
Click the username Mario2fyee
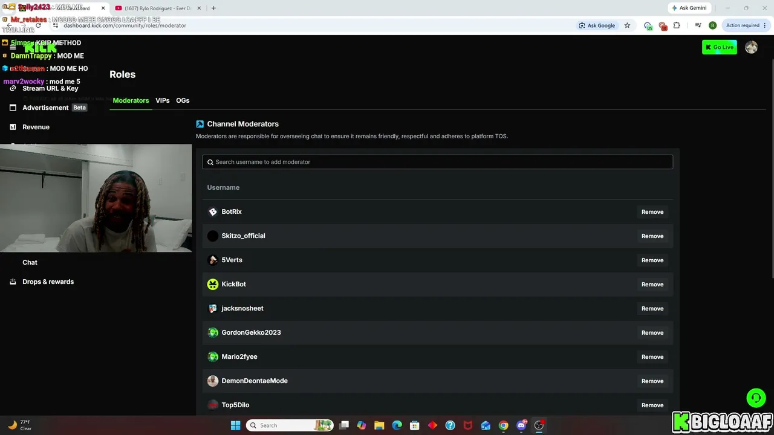point(239,356)
